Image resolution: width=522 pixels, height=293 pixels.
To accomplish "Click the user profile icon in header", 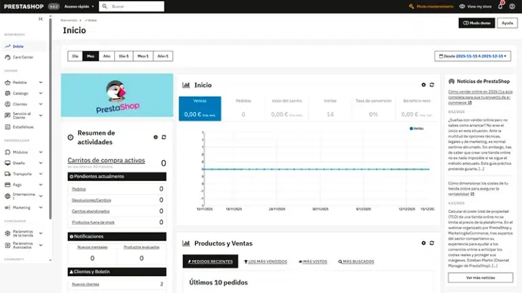I will (x=513, y=6).
